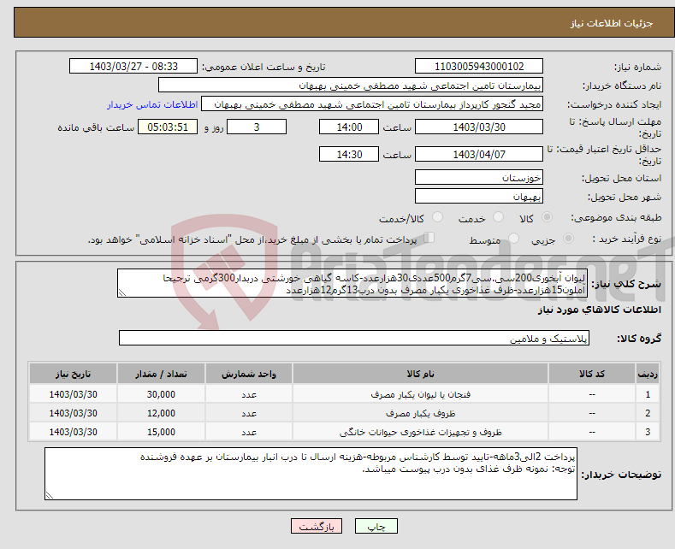This screenshot has height=549, width=675.
Task: Open the اطلاعات تماس خریدار link
Action: [x=152, y=104]
